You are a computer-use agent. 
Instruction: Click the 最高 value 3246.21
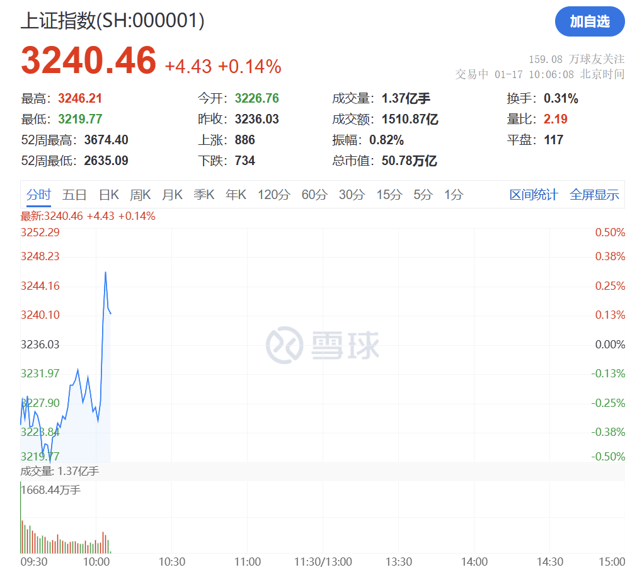tap(79, 98)
